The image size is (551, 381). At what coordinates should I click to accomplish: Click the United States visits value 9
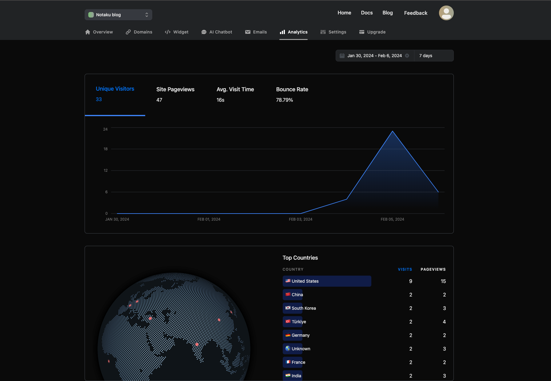click(x=411, y=281)
